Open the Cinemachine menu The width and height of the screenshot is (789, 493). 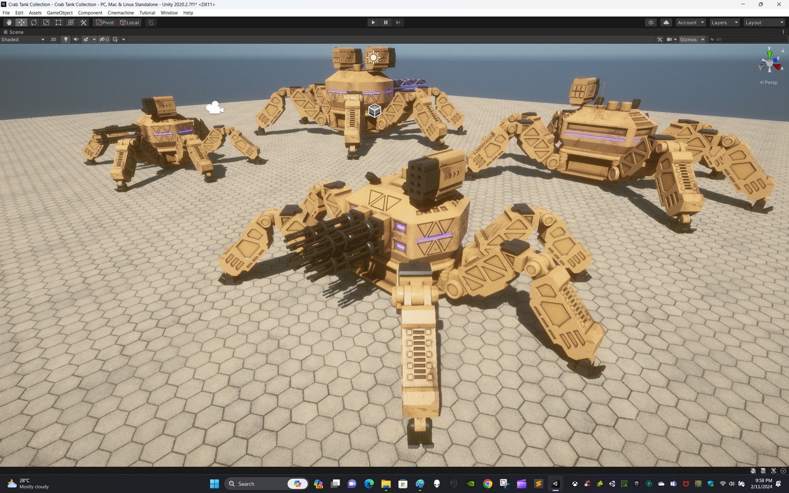pyautogui.click(x=121, y=13)
